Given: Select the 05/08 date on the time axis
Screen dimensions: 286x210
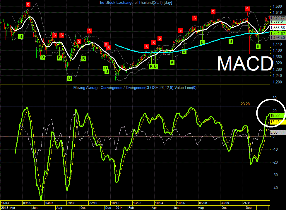Looking at the screenshot, I should 203,203.
